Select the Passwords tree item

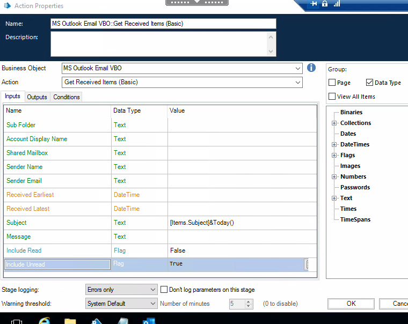point(355,187)
